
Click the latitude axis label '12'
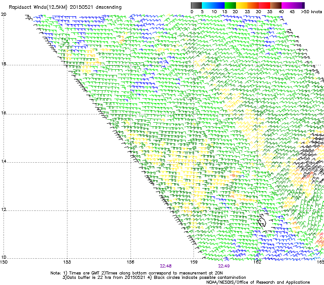4,210
